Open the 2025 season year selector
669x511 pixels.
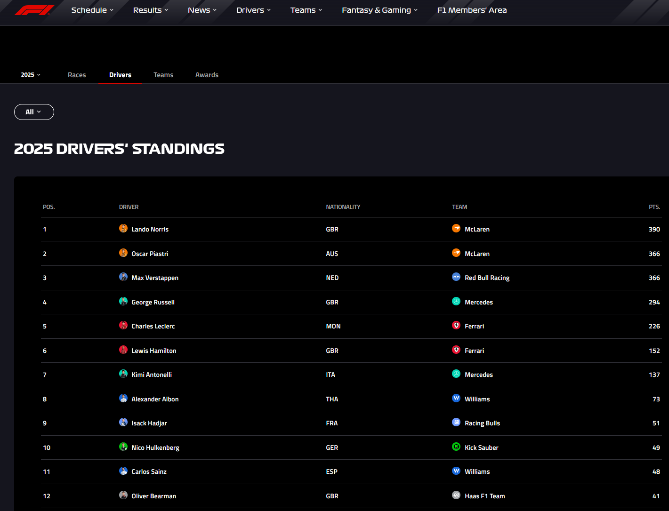pos(31,75)
